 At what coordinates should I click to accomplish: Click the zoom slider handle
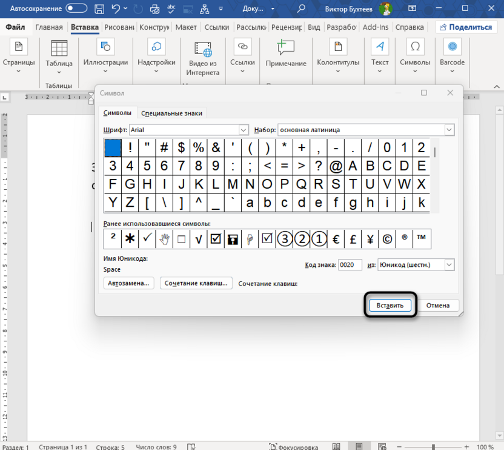coord(433,447)
